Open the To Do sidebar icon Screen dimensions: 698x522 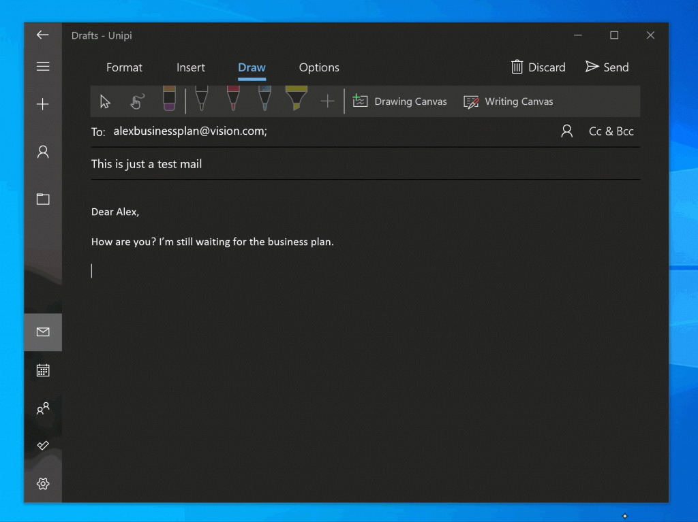[x=43, y=446]
